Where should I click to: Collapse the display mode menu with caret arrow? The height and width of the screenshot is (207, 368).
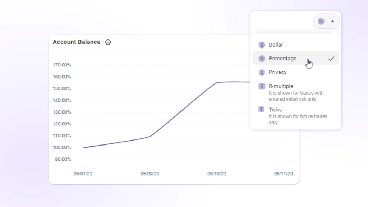[332, 22]
